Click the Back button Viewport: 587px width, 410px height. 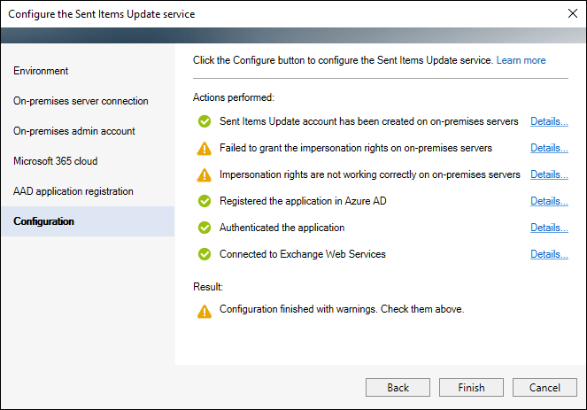(398, 388)
